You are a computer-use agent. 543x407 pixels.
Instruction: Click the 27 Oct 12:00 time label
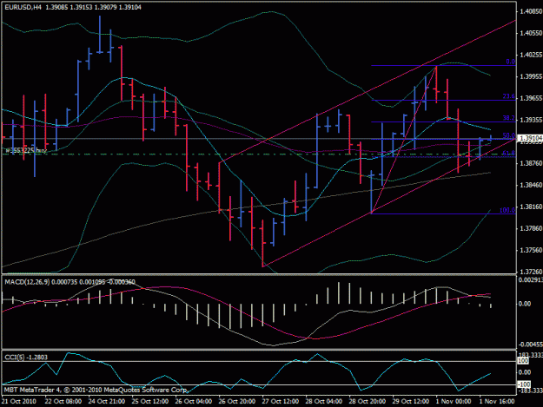click(280, 402)
